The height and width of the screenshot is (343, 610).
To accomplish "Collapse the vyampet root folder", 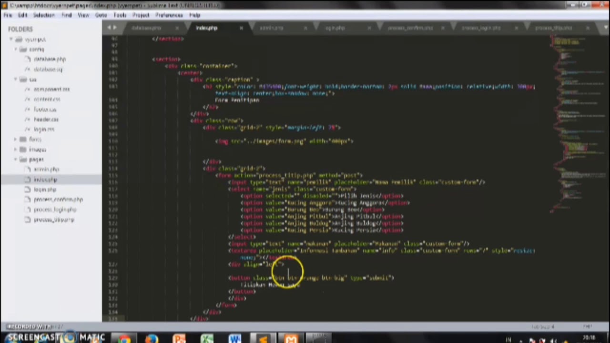I will [11, 40].
